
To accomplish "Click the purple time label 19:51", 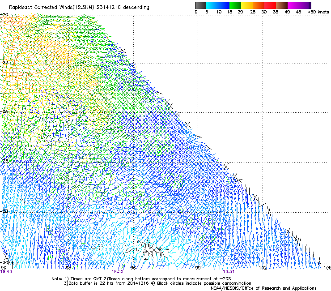I will coord(229,272).
